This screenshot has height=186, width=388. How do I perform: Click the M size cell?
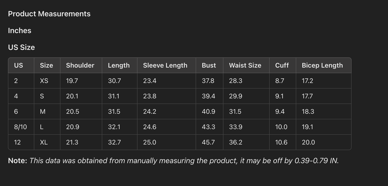point(43,112)
